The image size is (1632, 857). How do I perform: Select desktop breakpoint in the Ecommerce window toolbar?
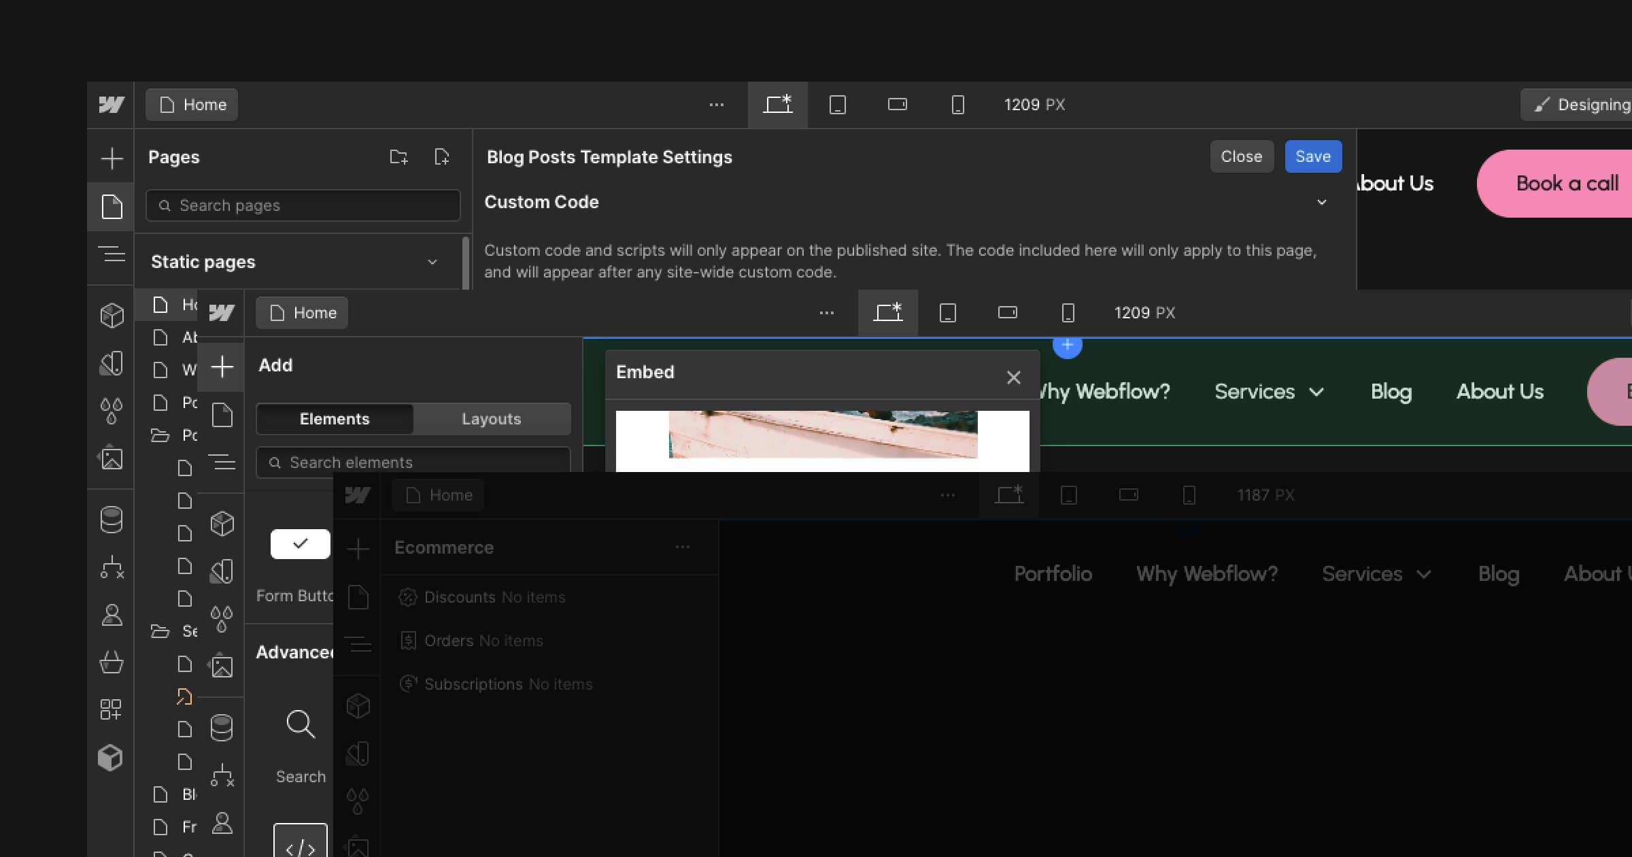[x=1009, y=495]
